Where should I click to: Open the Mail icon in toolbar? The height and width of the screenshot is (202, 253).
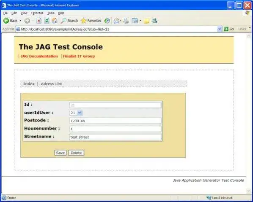116,21
